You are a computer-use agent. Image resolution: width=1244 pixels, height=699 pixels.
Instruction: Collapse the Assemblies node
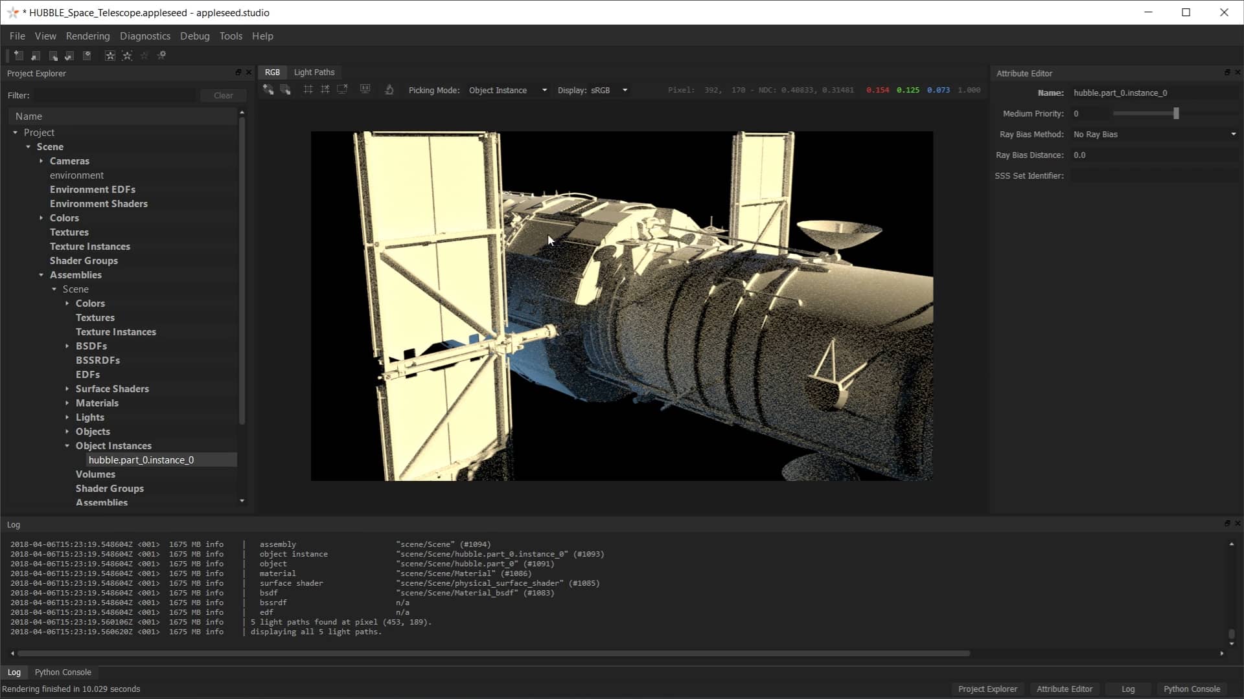41,275
